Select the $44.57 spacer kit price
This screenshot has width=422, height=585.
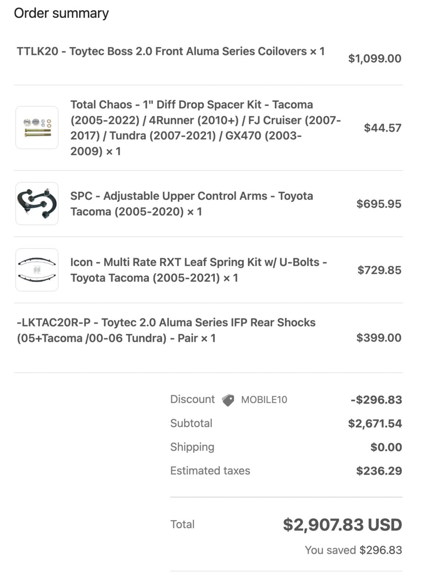click(x=383, y=128)
